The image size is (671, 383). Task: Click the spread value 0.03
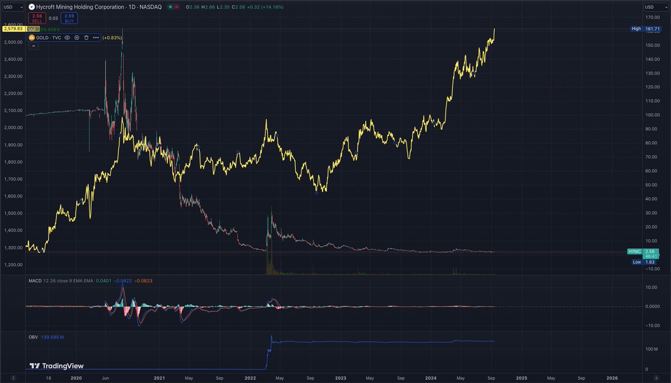[53, 18]
